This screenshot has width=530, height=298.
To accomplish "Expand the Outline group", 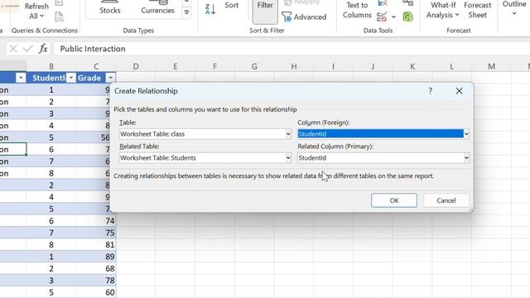I will point(514,8).
